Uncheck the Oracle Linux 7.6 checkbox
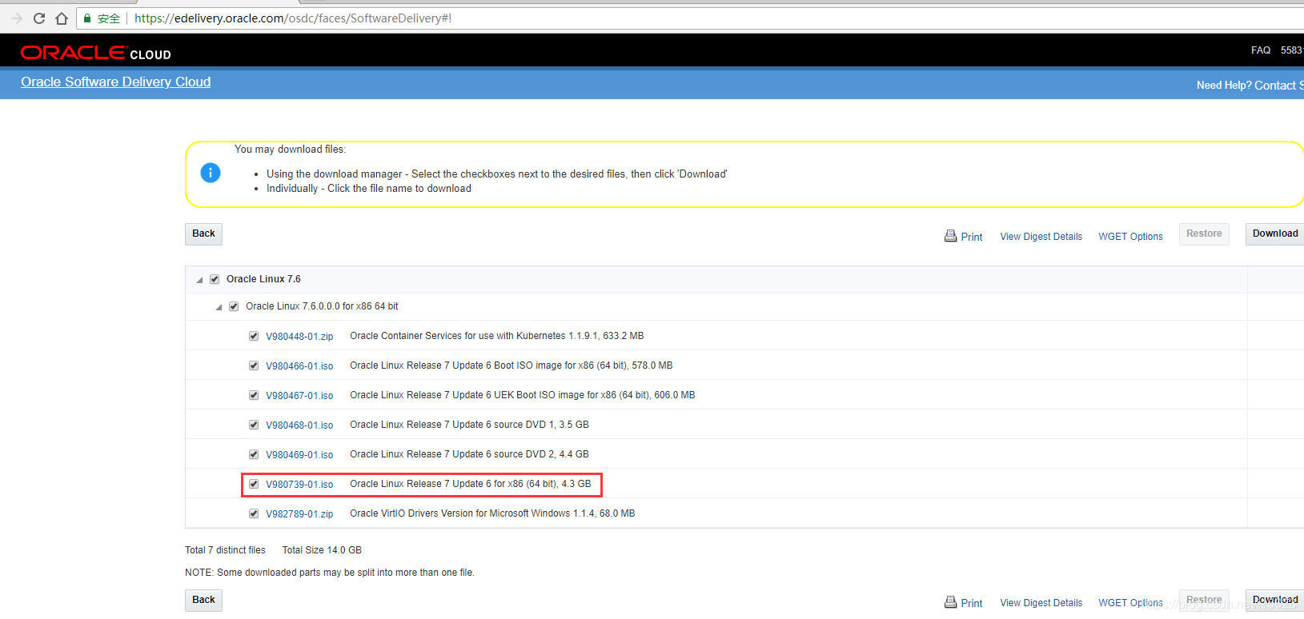The image size is (1304, 619). pos(215,279)
